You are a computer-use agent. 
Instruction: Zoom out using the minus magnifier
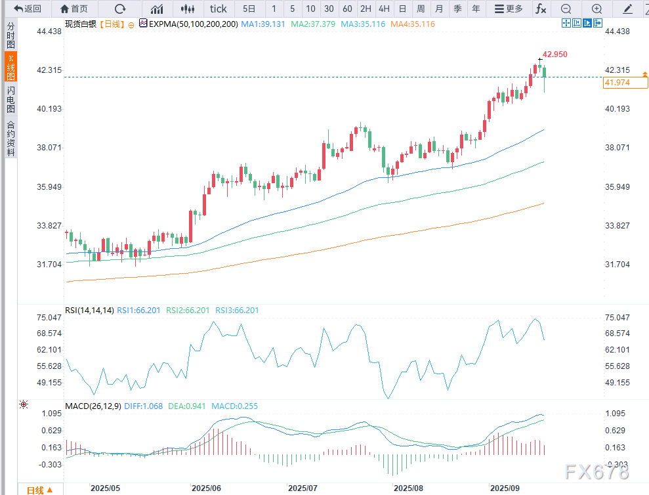point(566,9)
